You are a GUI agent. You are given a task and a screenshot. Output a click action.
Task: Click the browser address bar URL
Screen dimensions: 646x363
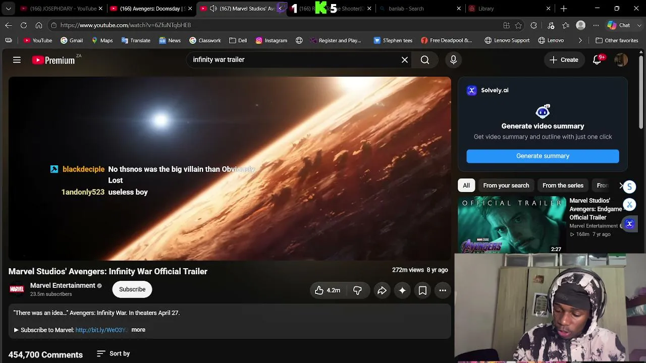(x=126, y=25)
